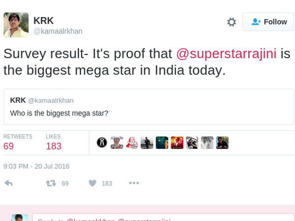Open the gear settings dropdown

pos(231,22)
